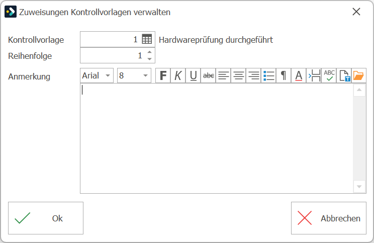Align text left
The width and height of the screenshot is (374, 243).
(x=223, y=75)
